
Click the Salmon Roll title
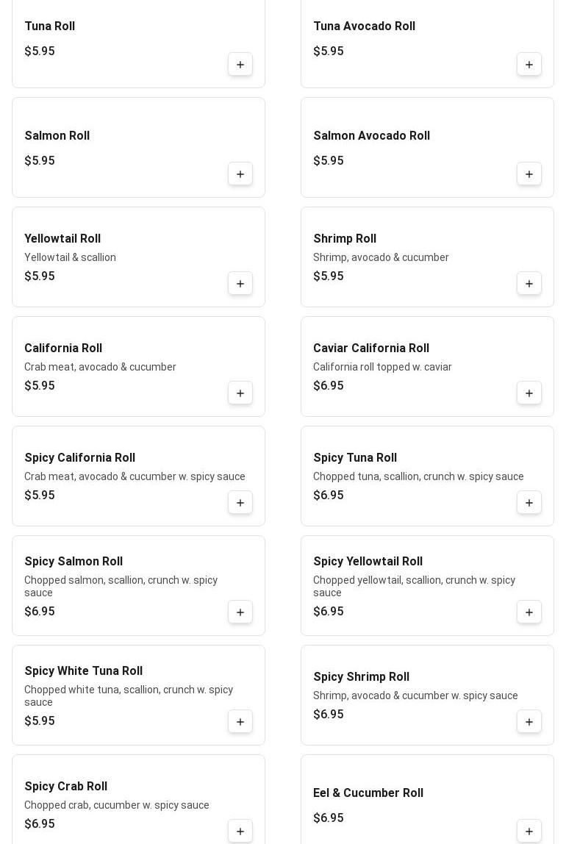pos(57,136)
